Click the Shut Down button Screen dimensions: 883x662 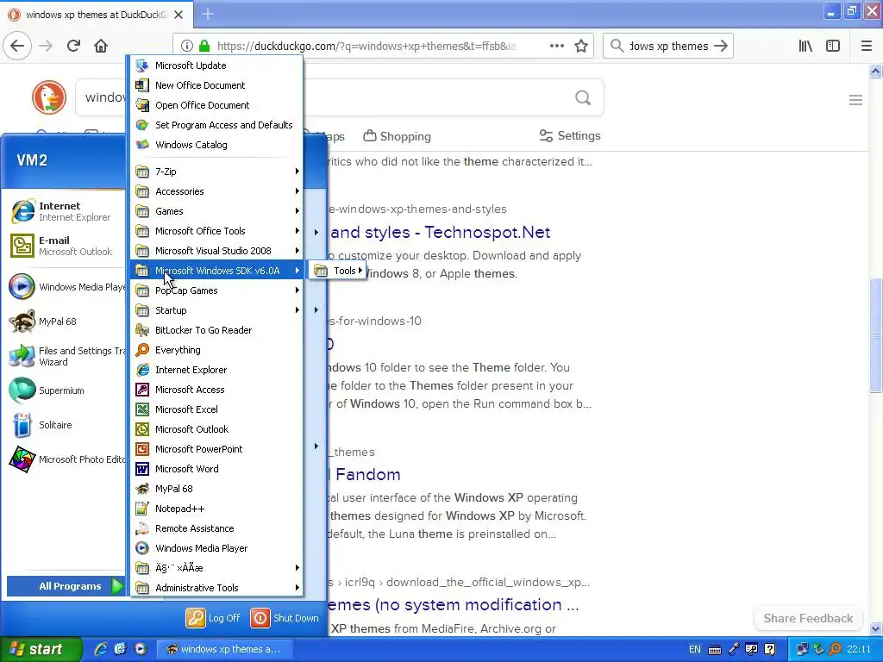point(285,618)
